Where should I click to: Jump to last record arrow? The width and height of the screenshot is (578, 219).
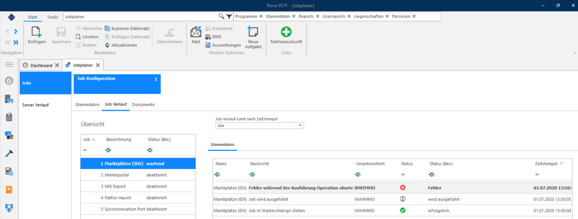(x=16, y=42)
